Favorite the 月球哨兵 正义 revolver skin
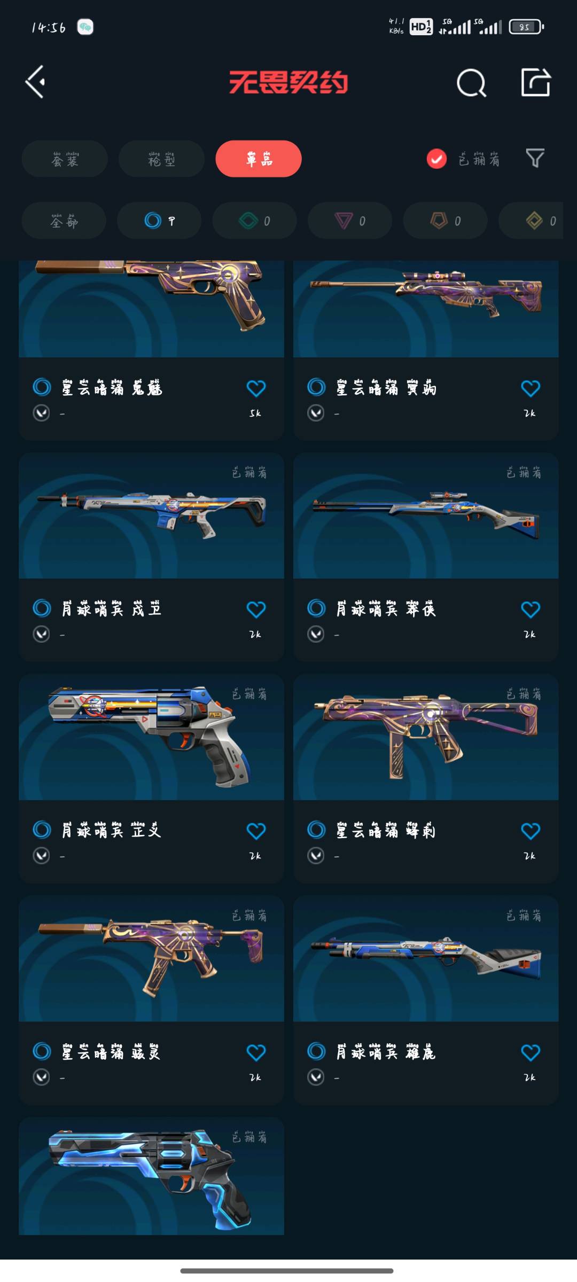 tap(256, 831)
